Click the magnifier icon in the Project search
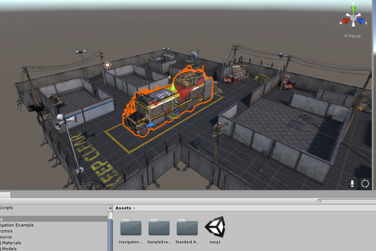376x251 pixels. point(321,201)
